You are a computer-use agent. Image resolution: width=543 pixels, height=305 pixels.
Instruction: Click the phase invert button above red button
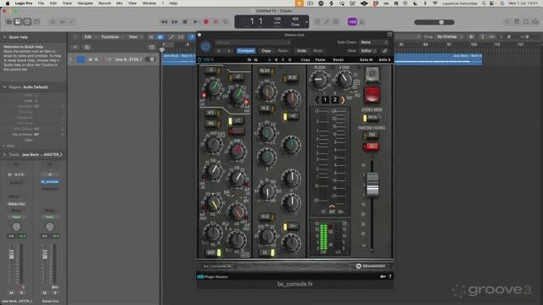pyautogui.click(x=372, y=74)
